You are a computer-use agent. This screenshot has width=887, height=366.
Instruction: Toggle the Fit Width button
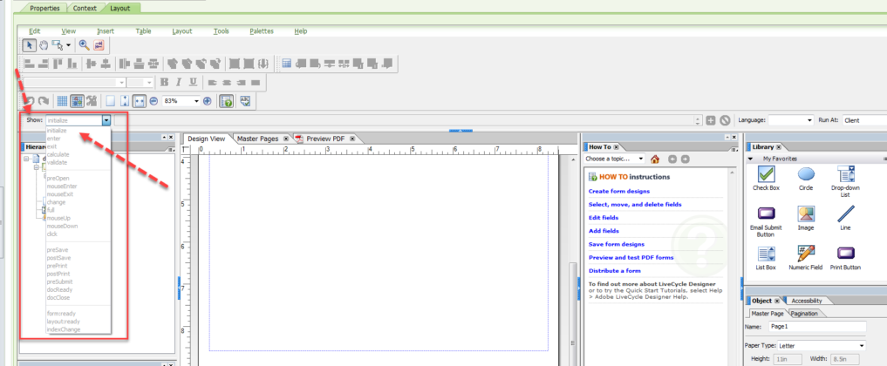click(x=140, y=101)
